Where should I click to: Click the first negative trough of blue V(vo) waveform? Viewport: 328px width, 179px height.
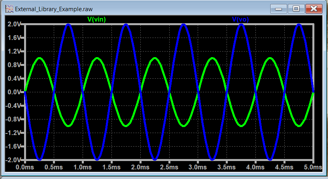[x=39, y=159]
